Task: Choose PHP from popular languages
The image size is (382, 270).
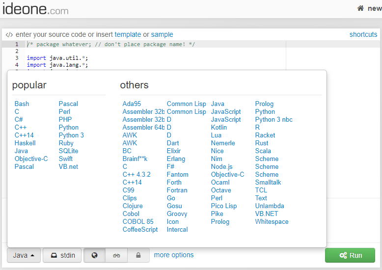Action: [x=65, y=119]
